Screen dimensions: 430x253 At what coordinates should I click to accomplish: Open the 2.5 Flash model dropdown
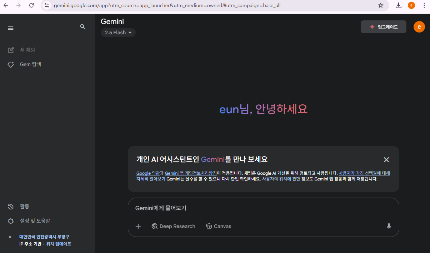(118, 33)
